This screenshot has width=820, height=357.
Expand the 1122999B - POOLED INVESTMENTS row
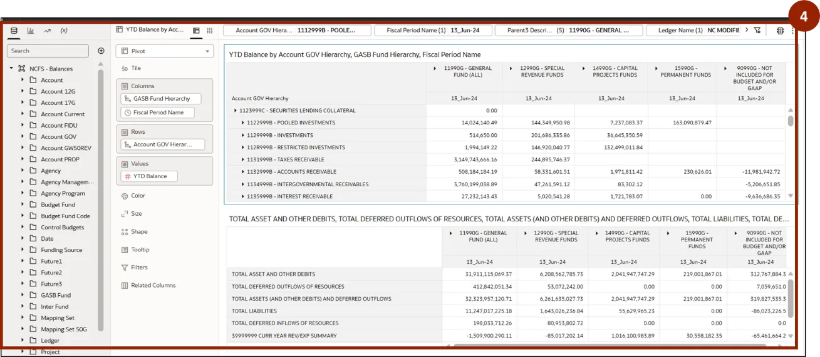click(243, 123)
